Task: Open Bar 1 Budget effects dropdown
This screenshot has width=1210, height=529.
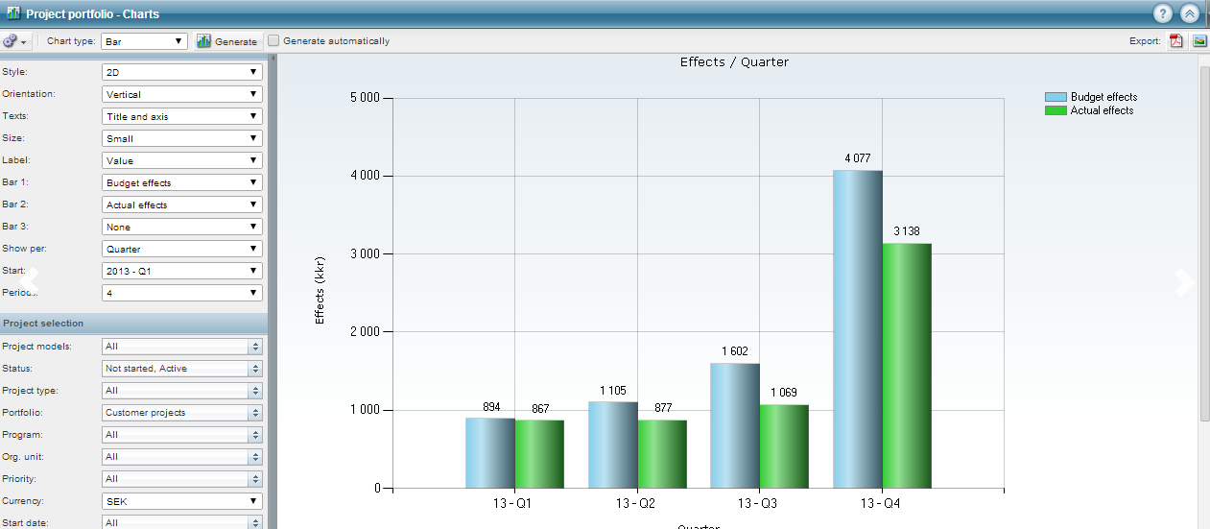Action: [182, 182]
